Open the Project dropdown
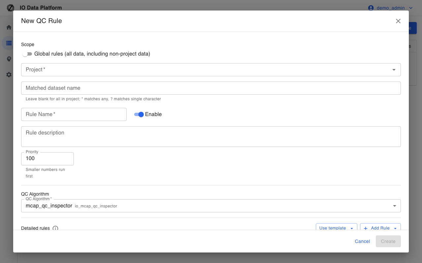Viewport: 422px width, 263px height. [211, 70]
